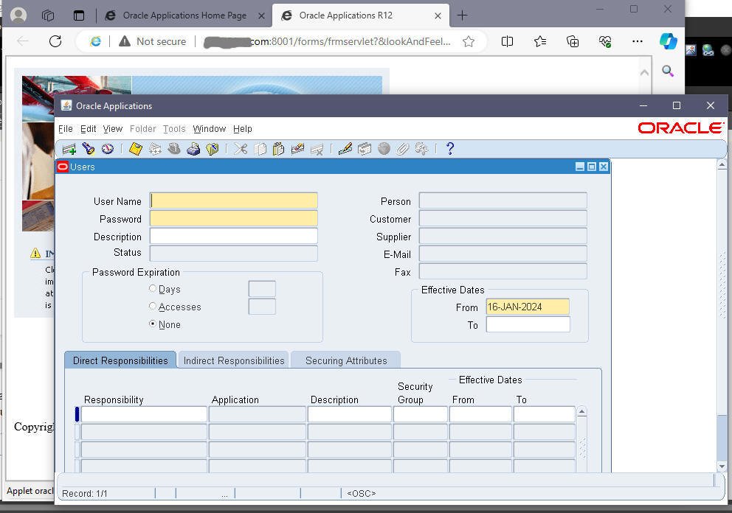The image size is (732, 513).
Task: Print using the printer toolbar icon
Action: tap(193, 149)
